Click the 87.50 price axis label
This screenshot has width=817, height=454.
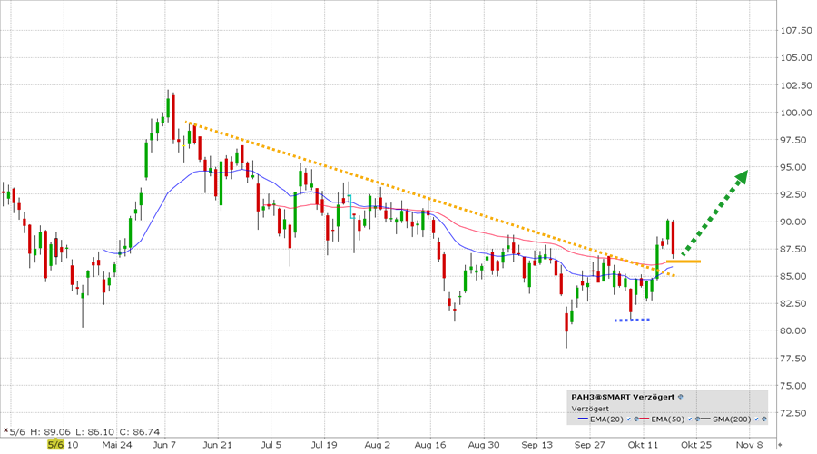pyautogui.click(x=795, y=249)
